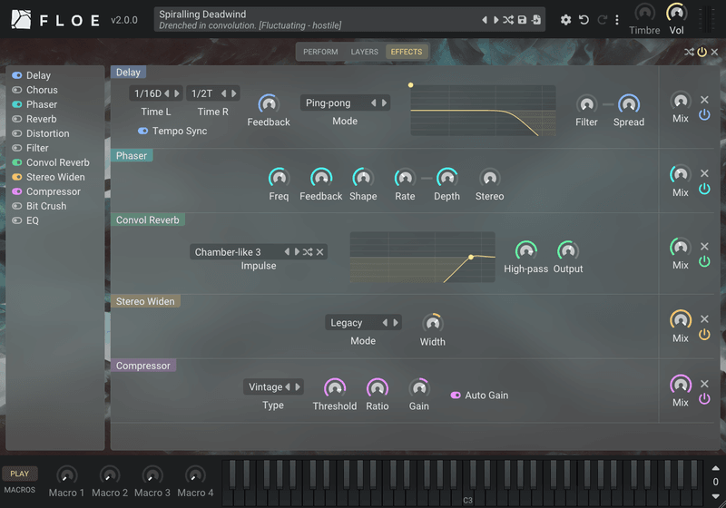Image resolution: width=726 pixels, height=508 pixels.
Task: Click the Stereo Widen Width knob
Action: (x=433, y=324)
